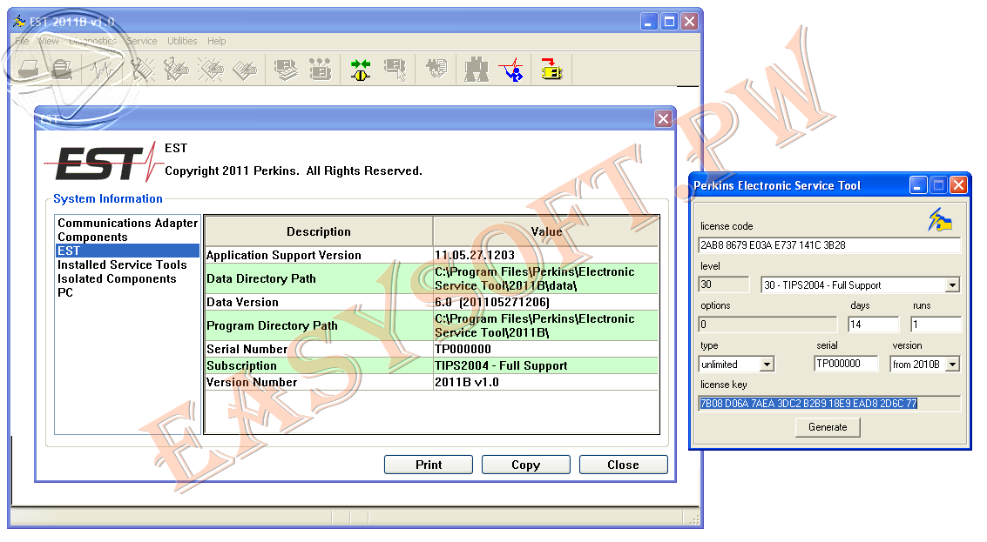Open the Service menu
The height and width of the screenshot is (542, 987).
click(x=142, y=41)
